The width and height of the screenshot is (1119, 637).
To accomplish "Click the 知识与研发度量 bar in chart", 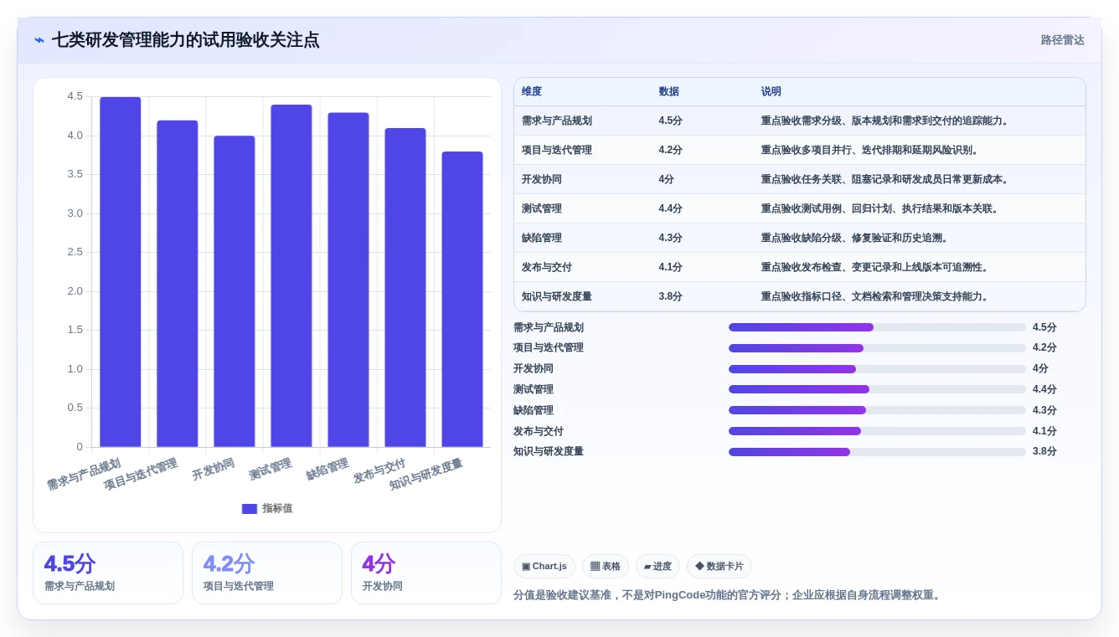I will coord(462,300).
